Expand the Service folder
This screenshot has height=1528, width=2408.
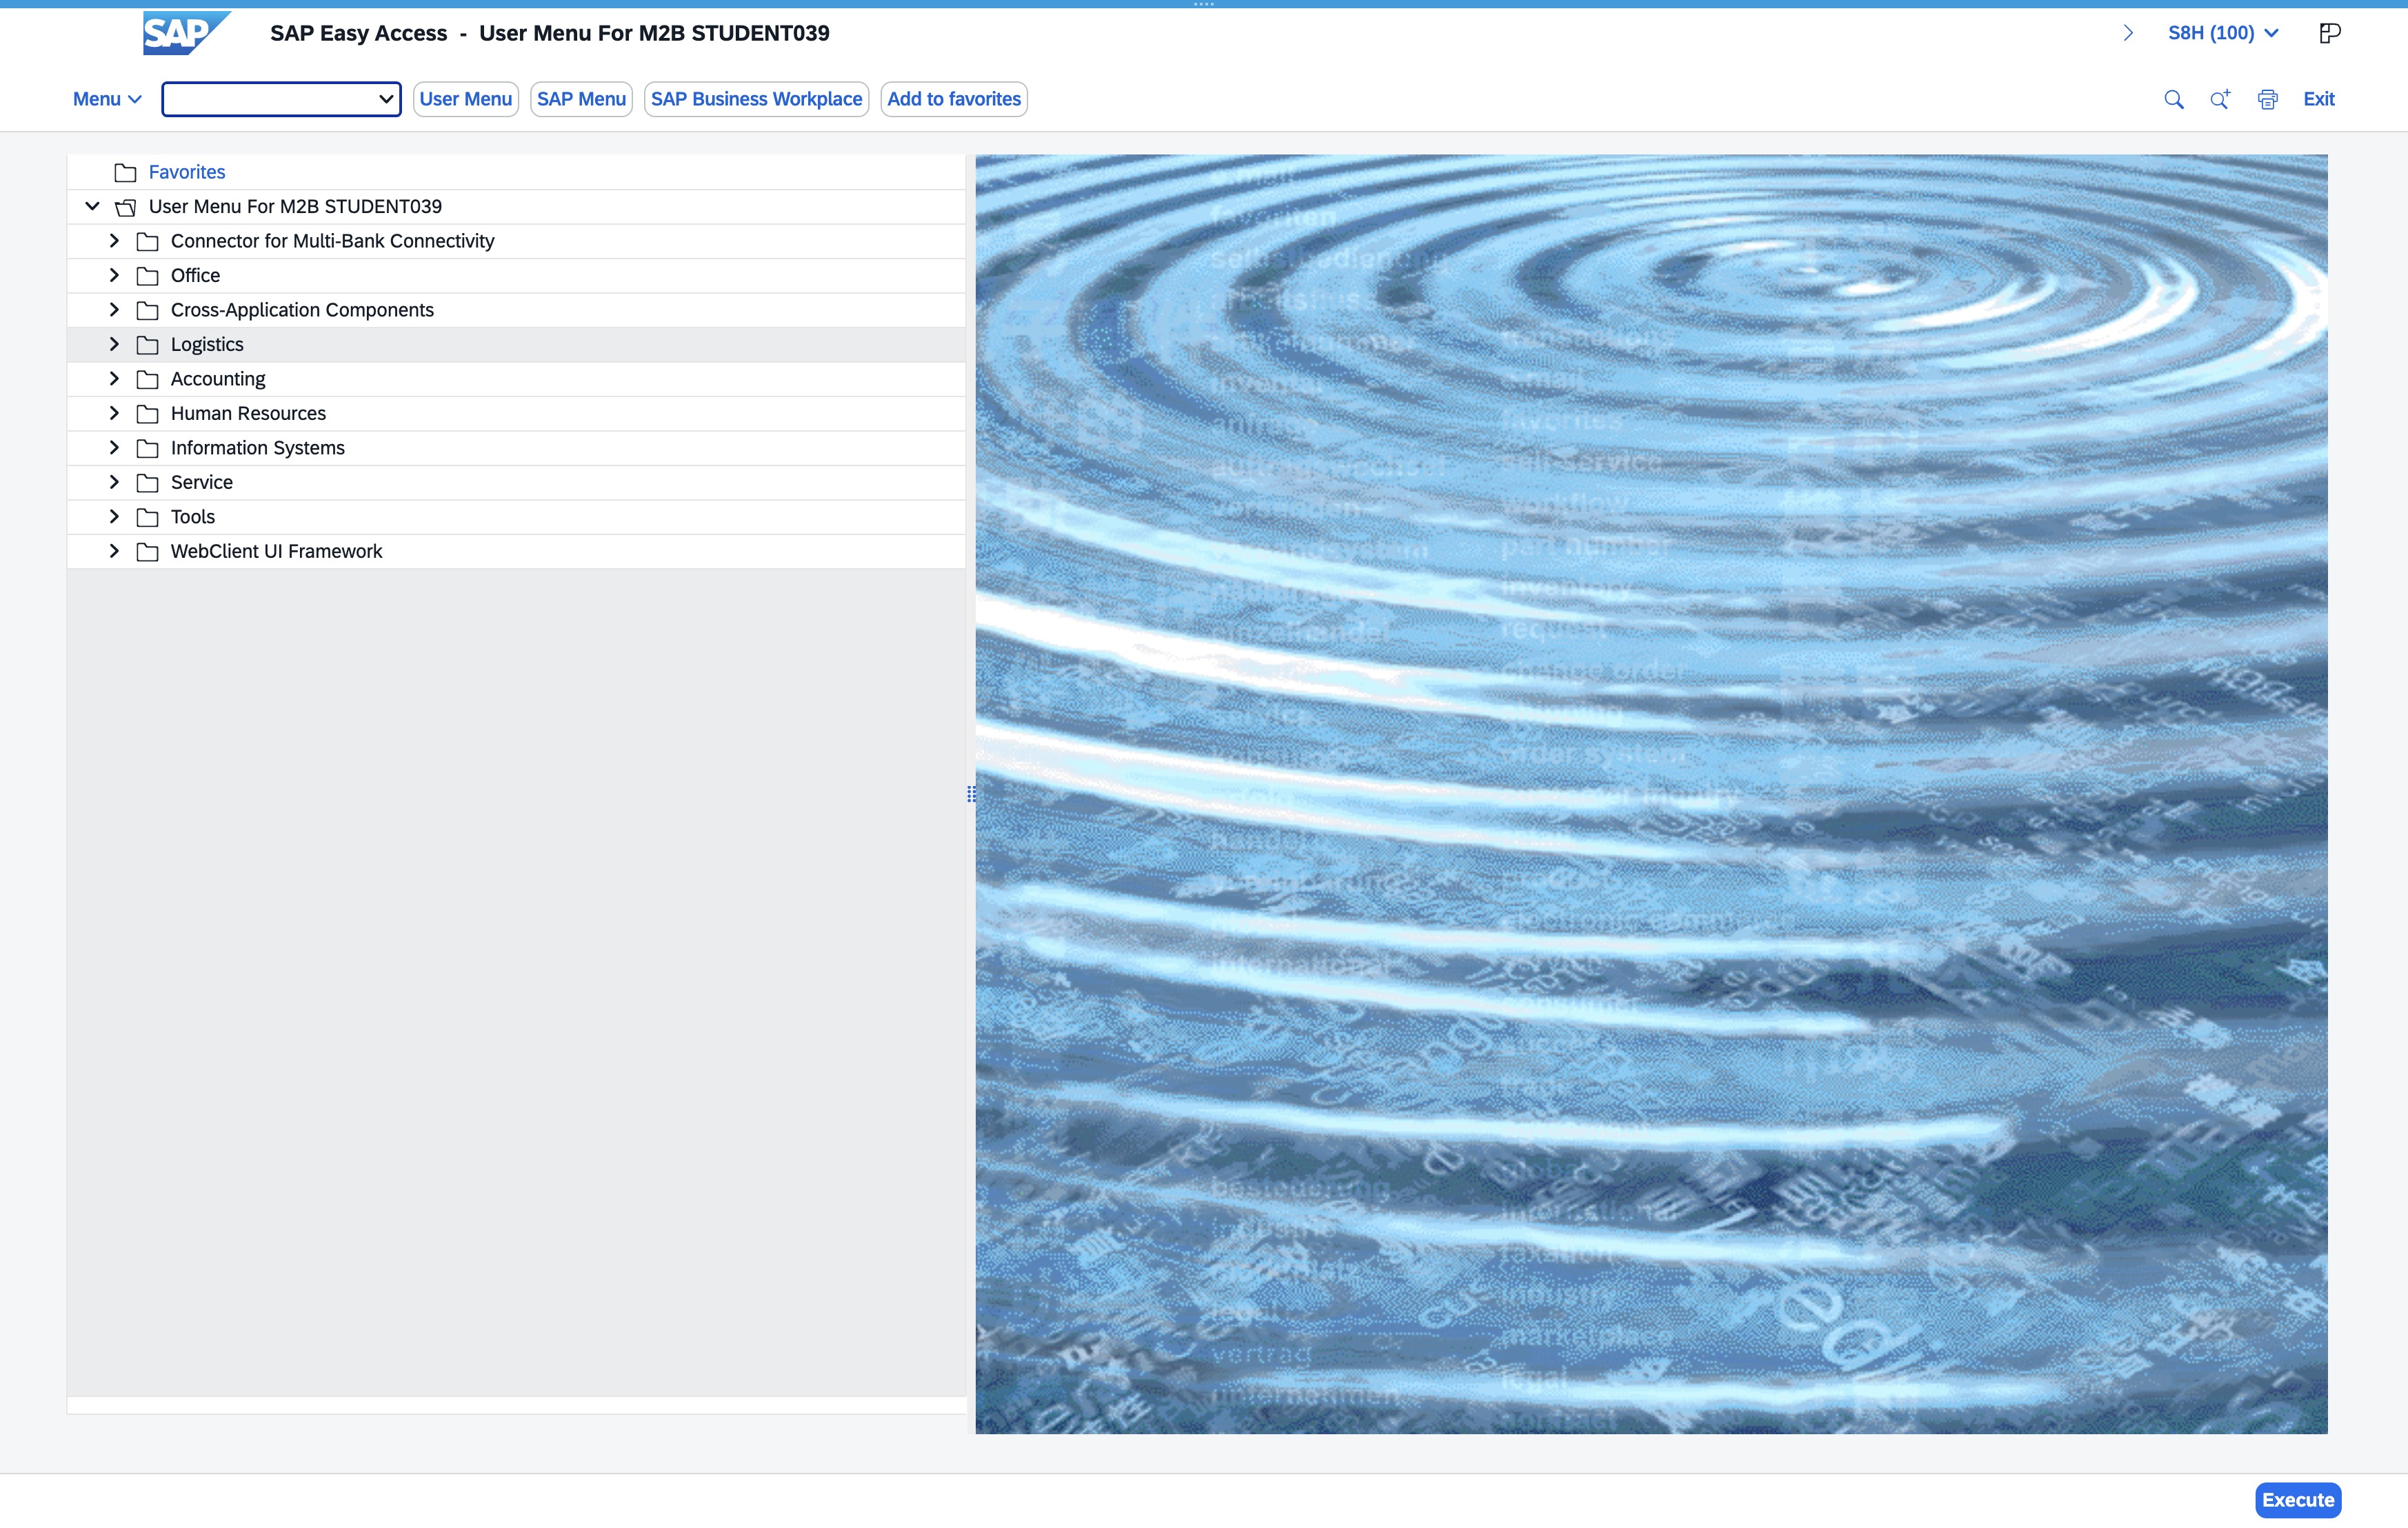pyautogui.click(x=114, y=482)
